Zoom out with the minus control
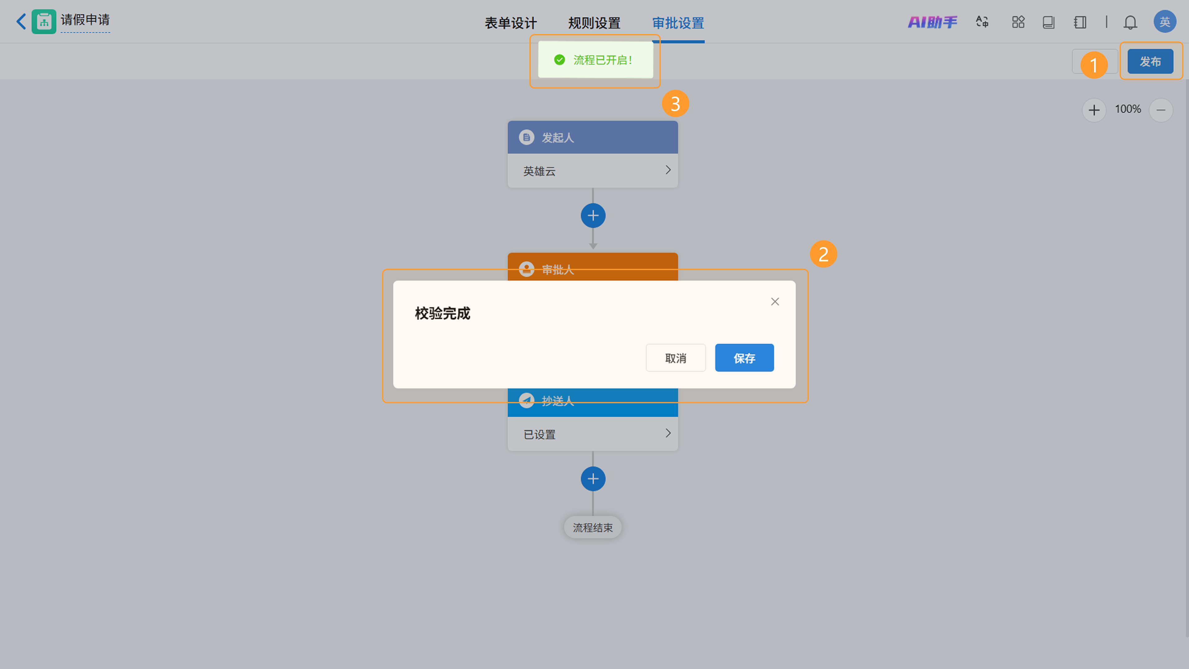The width and height of the screenshot is (1189, 669). (x=1161, y=110)
